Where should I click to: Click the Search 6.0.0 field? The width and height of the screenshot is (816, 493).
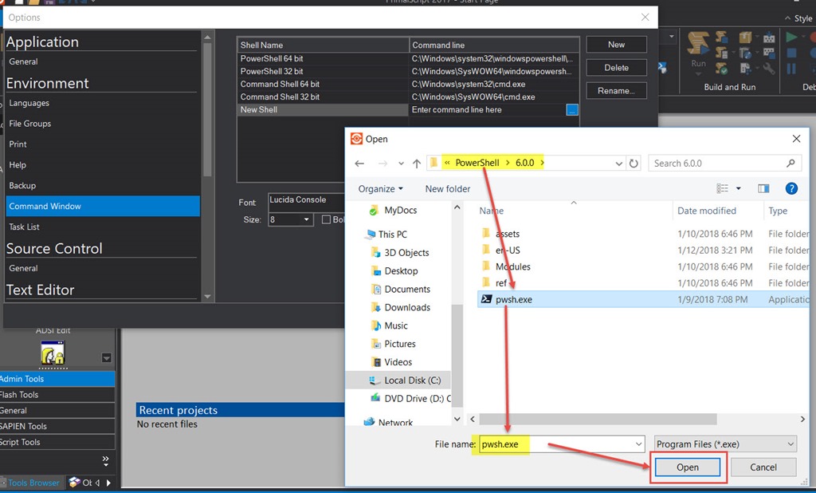(x=724, y=163)
